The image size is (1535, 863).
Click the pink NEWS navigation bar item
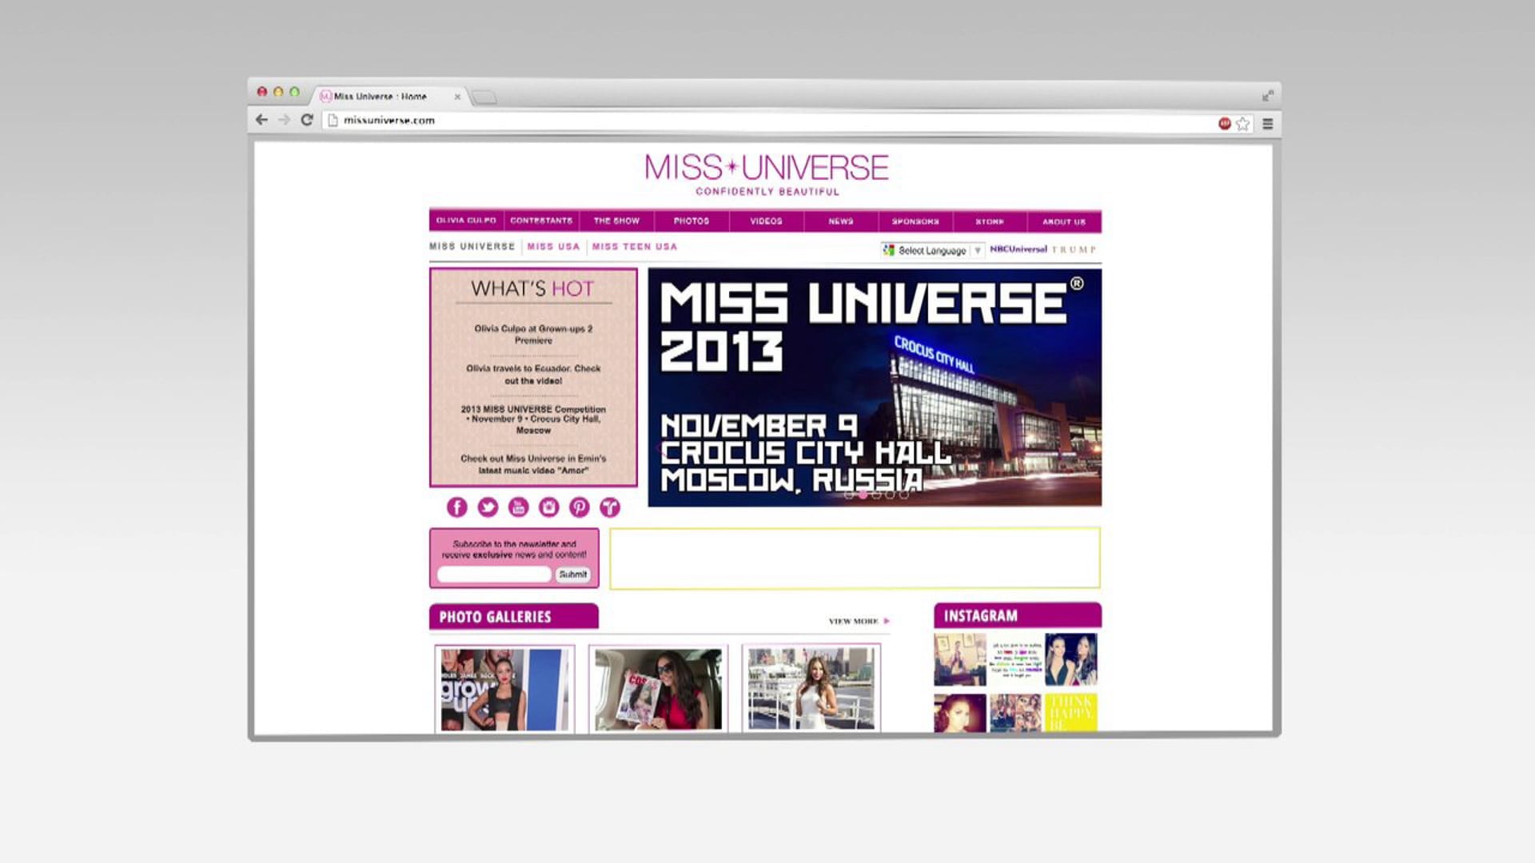point(839,221)
